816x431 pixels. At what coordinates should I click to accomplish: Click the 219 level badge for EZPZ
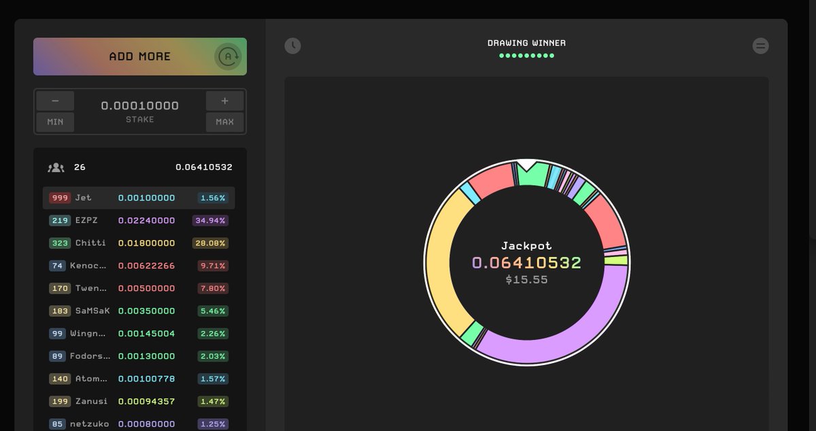coord(60,220)
